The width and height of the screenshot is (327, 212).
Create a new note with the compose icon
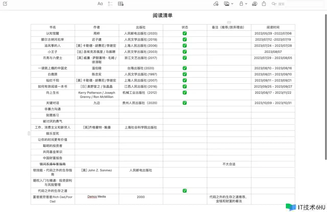(5, 4)
